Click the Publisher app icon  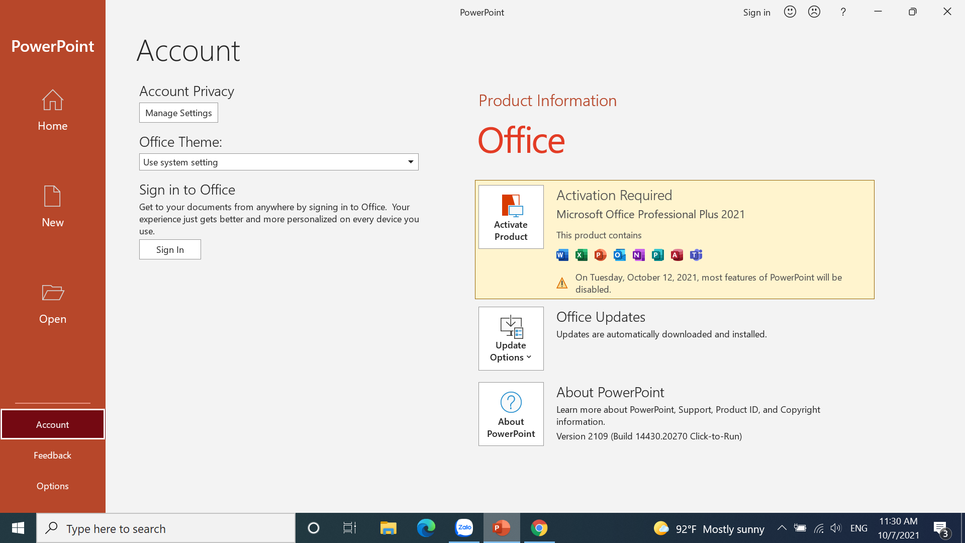[x=658, y=255]
